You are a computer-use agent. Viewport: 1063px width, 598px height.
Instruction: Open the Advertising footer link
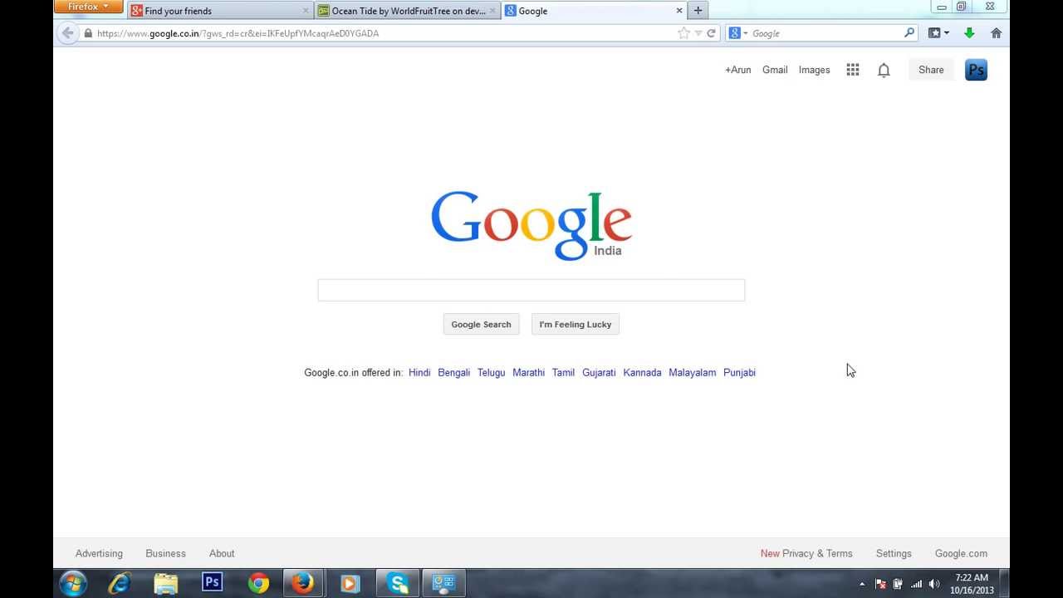point(99,553)
